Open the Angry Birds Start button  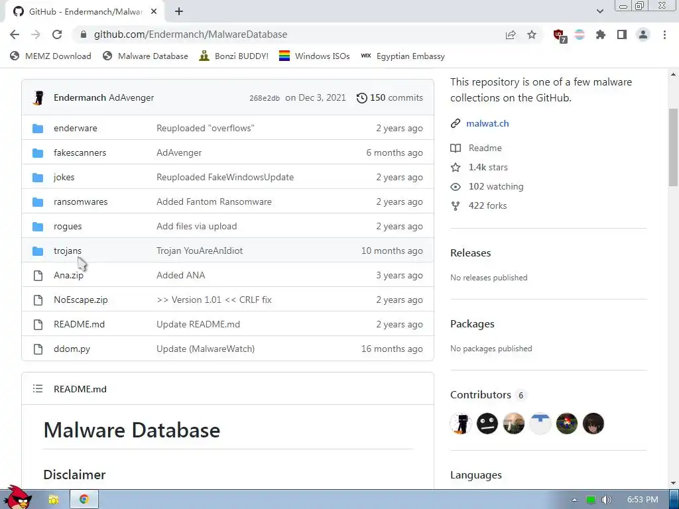17,497
